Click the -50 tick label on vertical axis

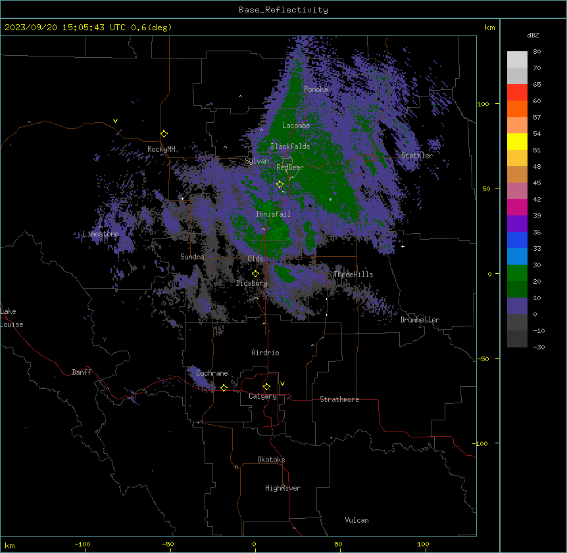tap(483, 359)
